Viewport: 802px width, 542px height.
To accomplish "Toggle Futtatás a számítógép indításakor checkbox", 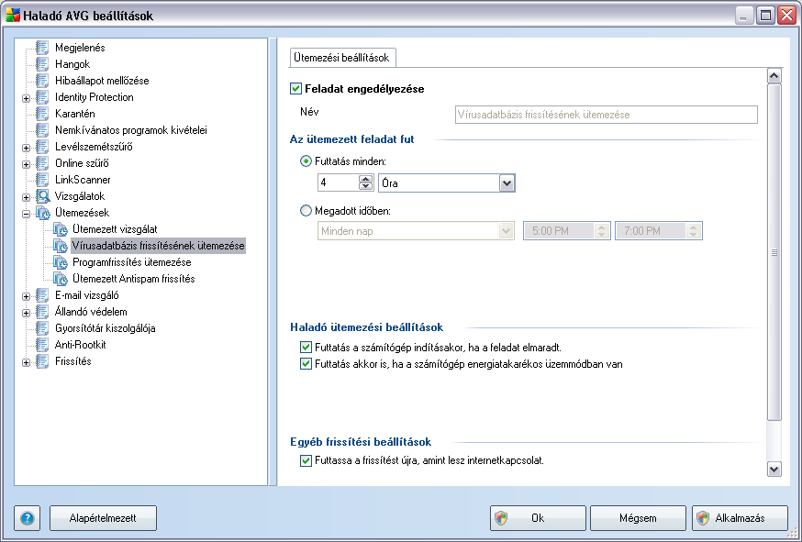I will [x=306, y=348].
